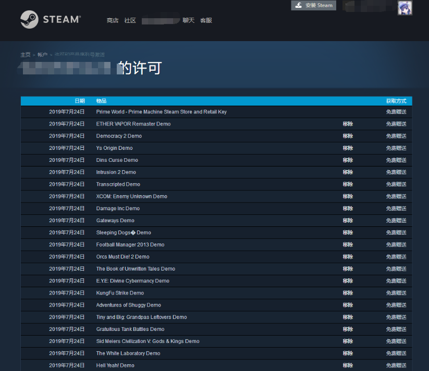
Task: Remove Football Manager 2013 Demo license
Action: (x=348, y=245)
